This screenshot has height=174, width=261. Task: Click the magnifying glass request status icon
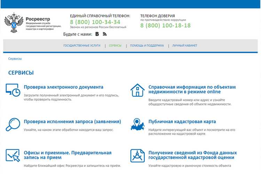coord(13,124)
